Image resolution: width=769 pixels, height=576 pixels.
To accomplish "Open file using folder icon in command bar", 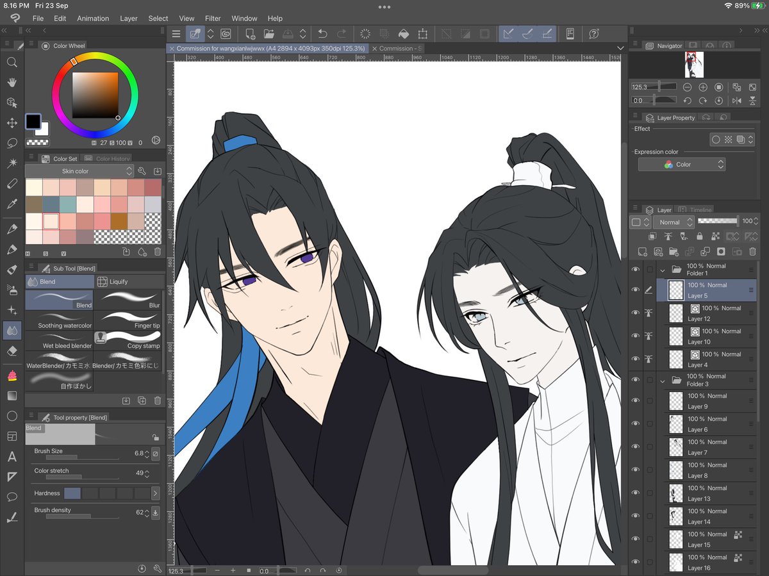I will click(x=269, y=34).
